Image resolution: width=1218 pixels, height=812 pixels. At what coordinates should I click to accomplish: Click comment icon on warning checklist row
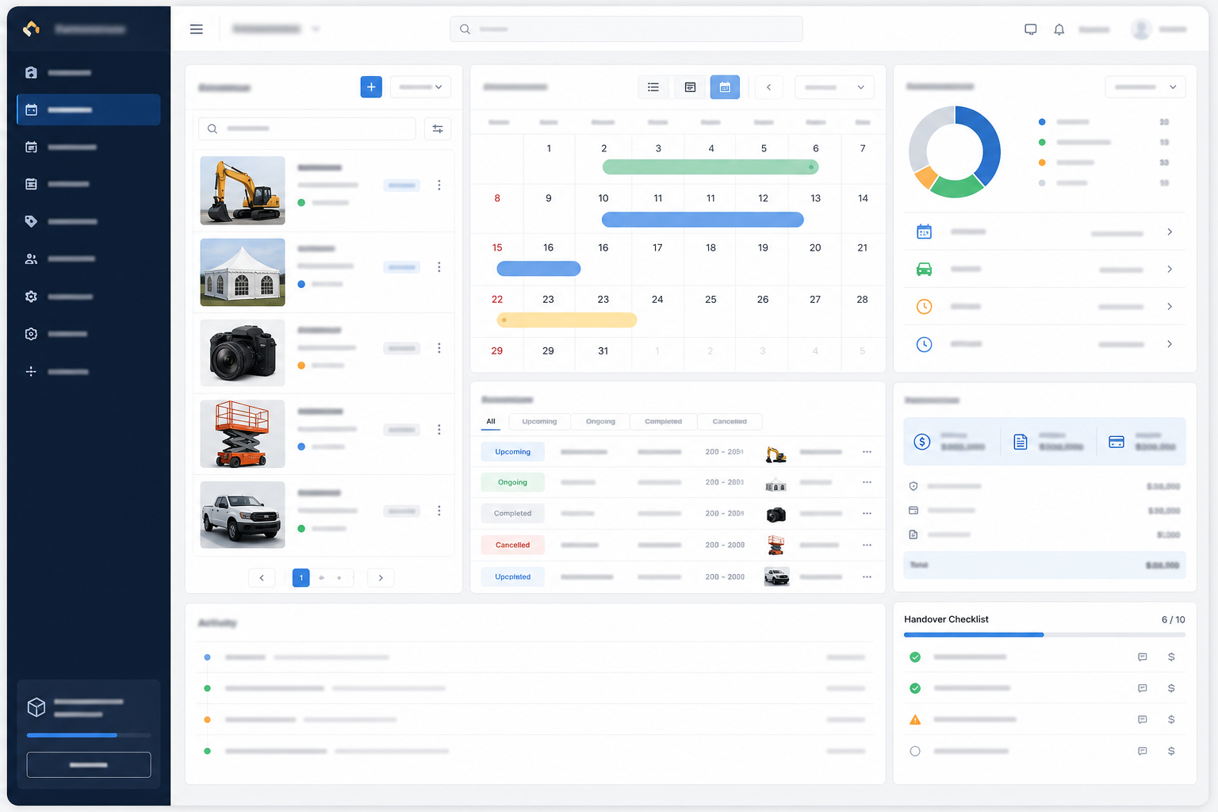(1142, 720)
